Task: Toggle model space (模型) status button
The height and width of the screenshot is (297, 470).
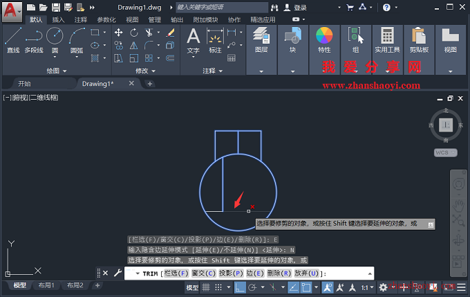Action: pyautogui.click(x=192, y=288)
